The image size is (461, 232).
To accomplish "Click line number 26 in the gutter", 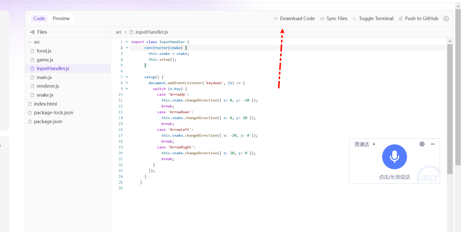I will (x=120, y=188).
